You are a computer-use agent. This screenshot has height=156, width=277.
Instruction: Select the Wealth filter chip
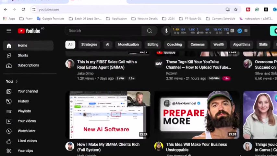click(x=219, y=45)
